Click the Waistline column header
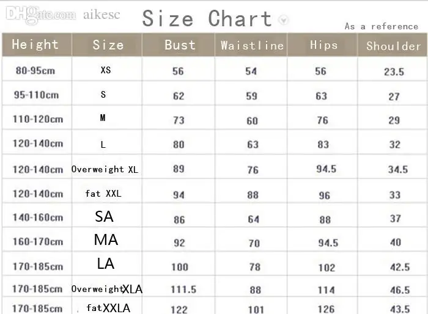 tap(251, 45)
